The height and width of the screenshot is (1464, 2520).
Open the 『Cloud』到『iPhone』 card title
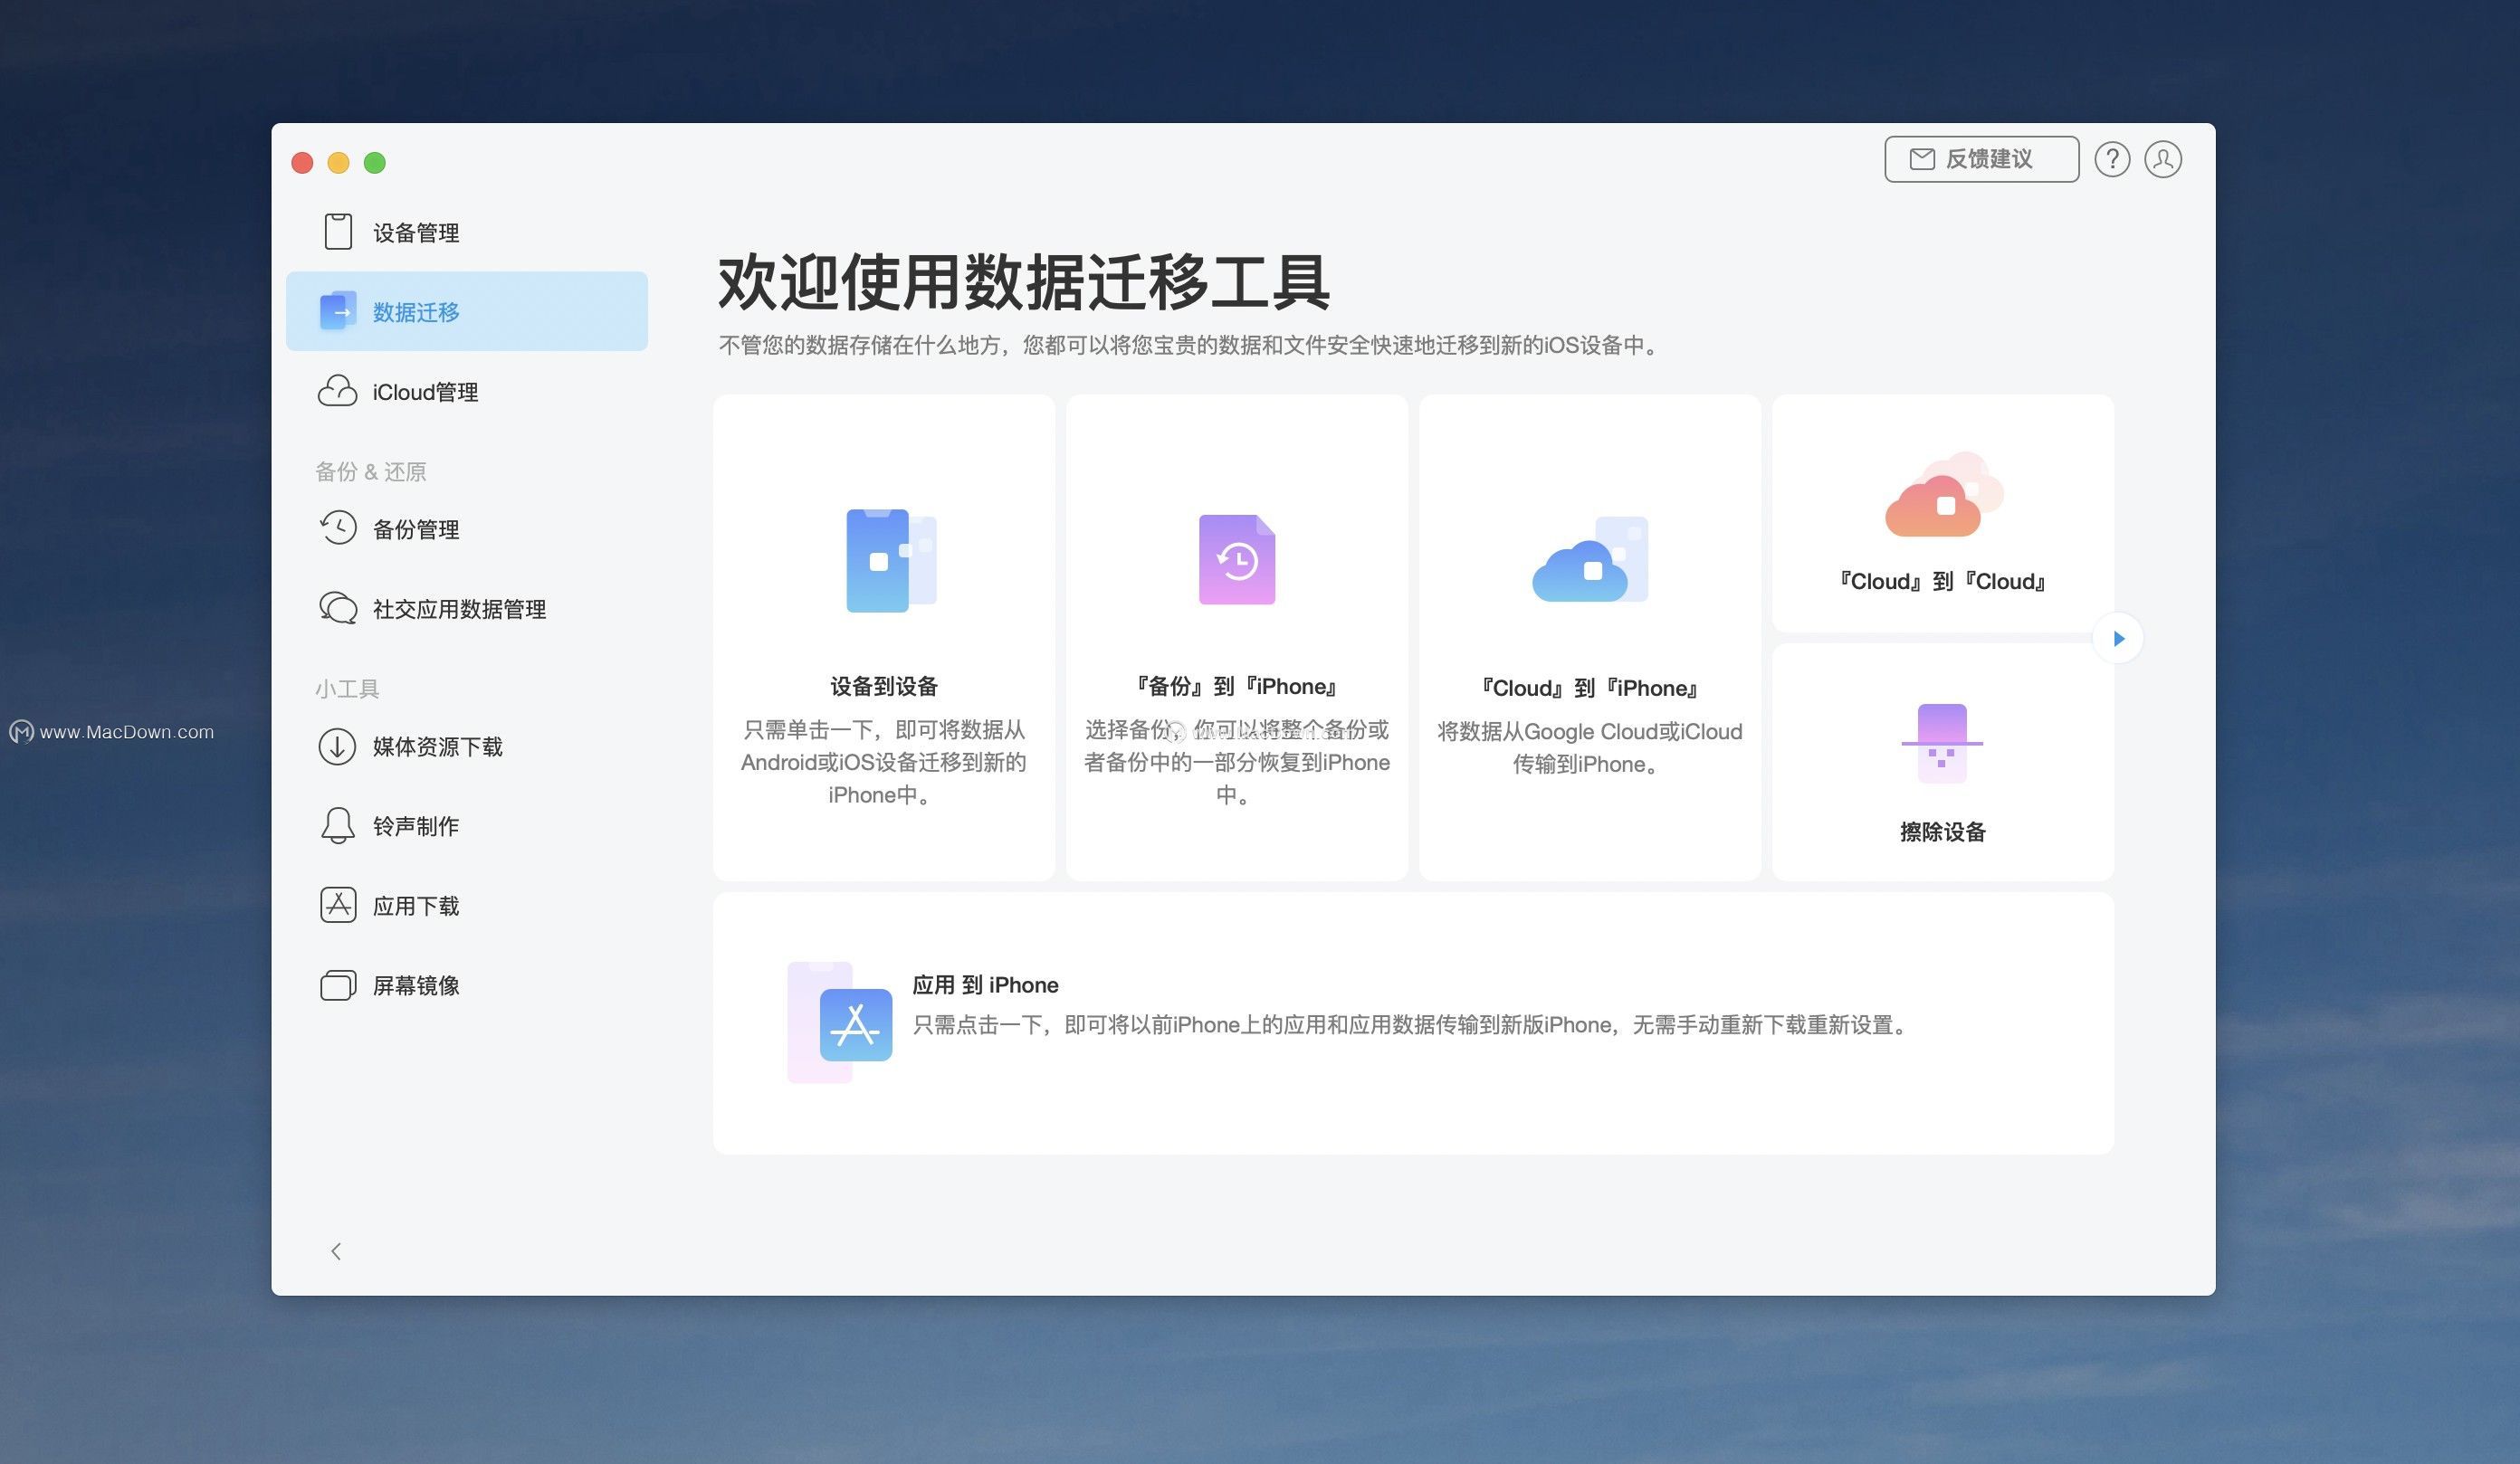[1590, 688]
